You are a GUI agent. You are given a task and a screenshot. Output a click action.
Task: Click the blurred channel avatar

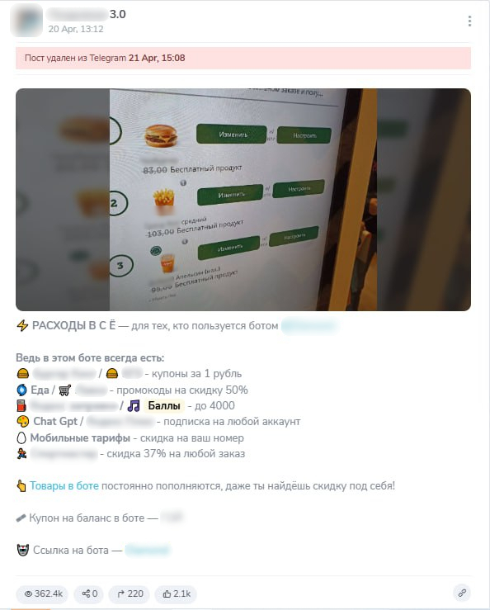26,21
